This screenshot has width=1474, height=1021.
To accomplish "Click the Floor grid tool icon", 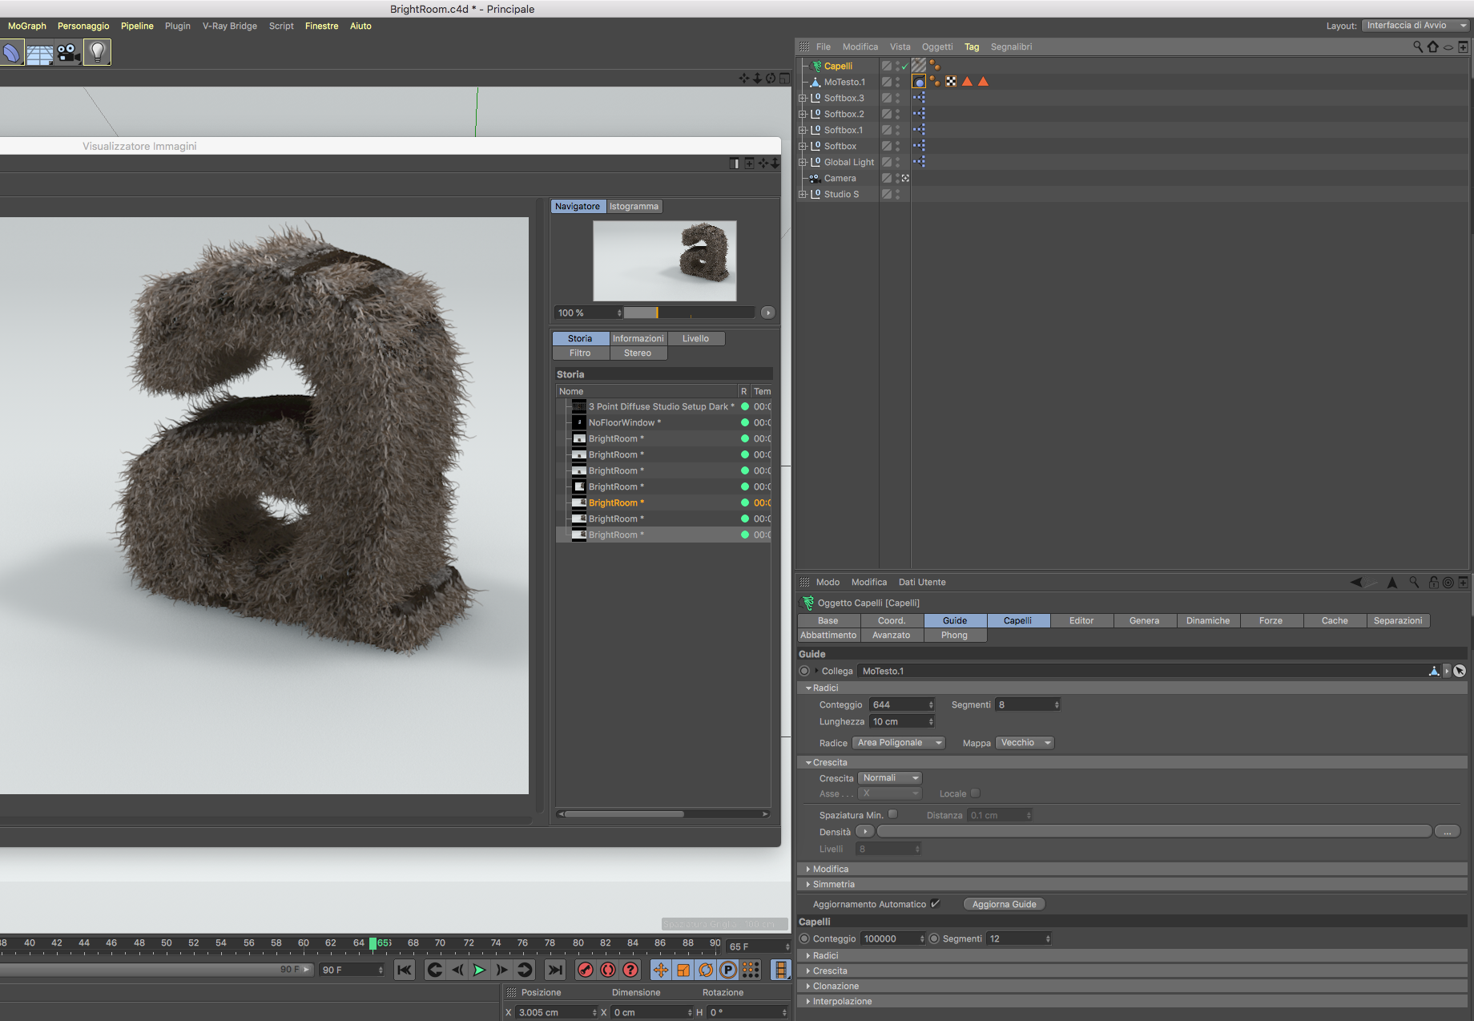I will (x=39, y=54).
